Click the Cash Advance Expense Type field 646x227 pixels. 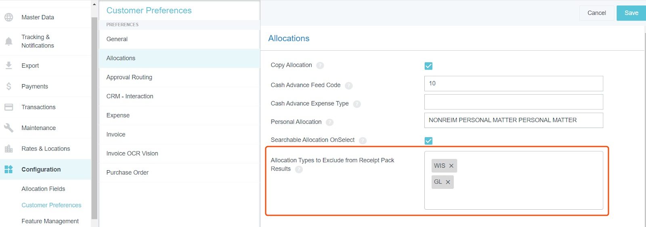coord(514,102)
